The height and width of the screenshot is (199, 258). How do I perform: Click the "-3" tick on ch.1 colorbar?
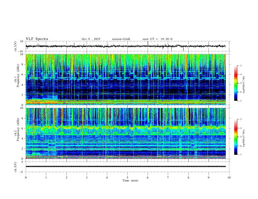coord(240,65)
